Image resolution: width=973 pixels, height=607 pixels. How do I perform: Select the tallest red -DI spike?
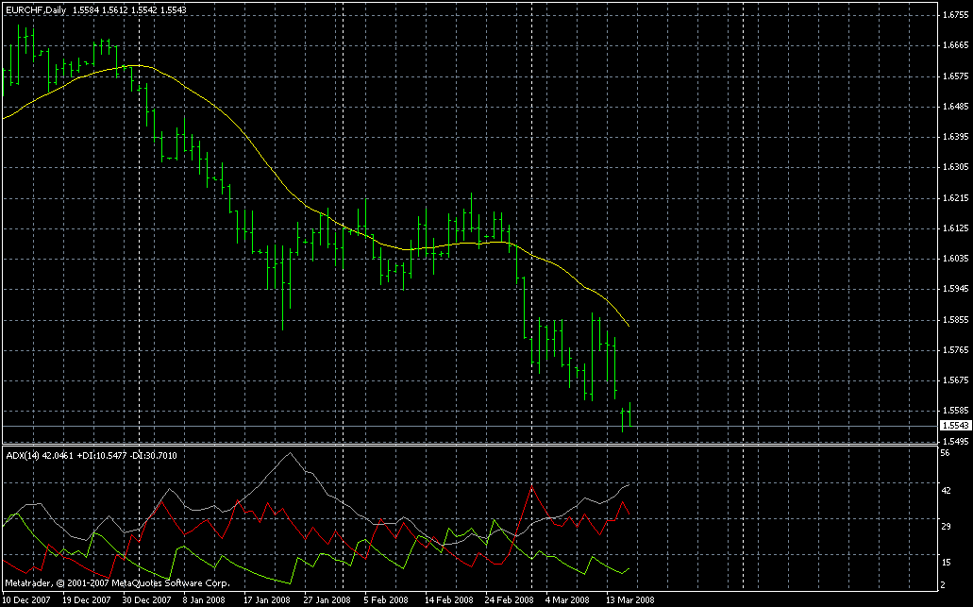tap(532, 487)
